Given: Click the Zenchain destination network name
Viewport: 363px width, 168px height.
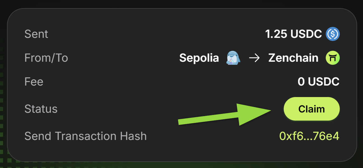Looking at the screenshot, I should [x=293, y=58].
